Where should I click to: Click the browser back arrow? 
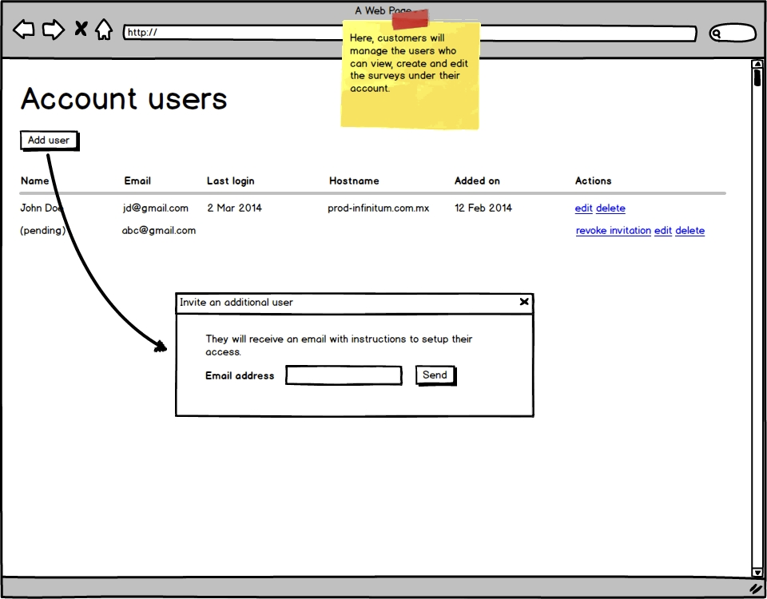coord(23,30)
